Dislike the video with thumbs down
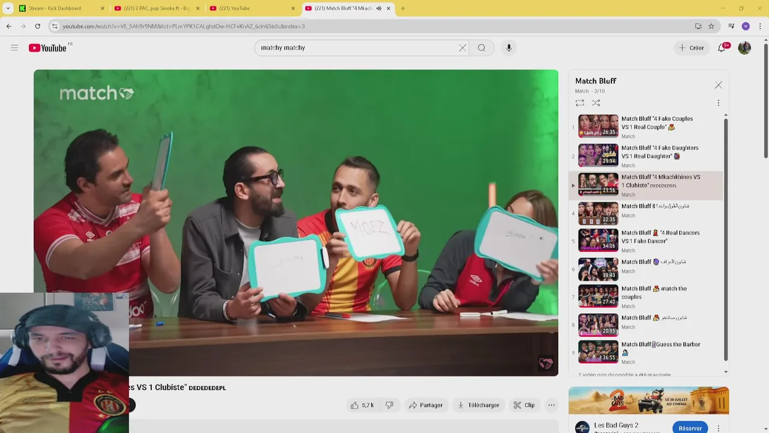This screenshot has height=433, width=769. coord(389,405)
